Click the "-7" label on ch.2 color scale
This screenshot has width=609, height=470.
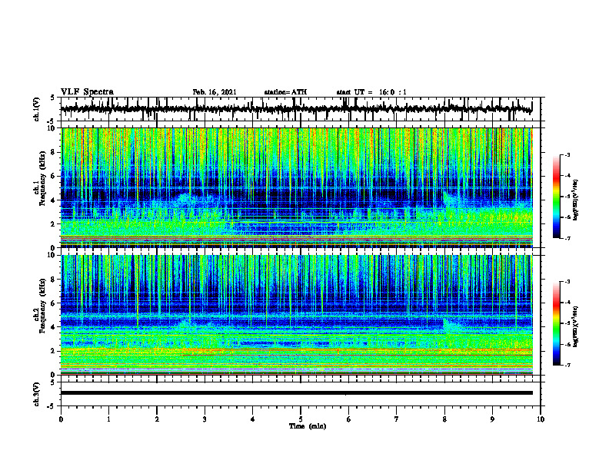(567, 365)
